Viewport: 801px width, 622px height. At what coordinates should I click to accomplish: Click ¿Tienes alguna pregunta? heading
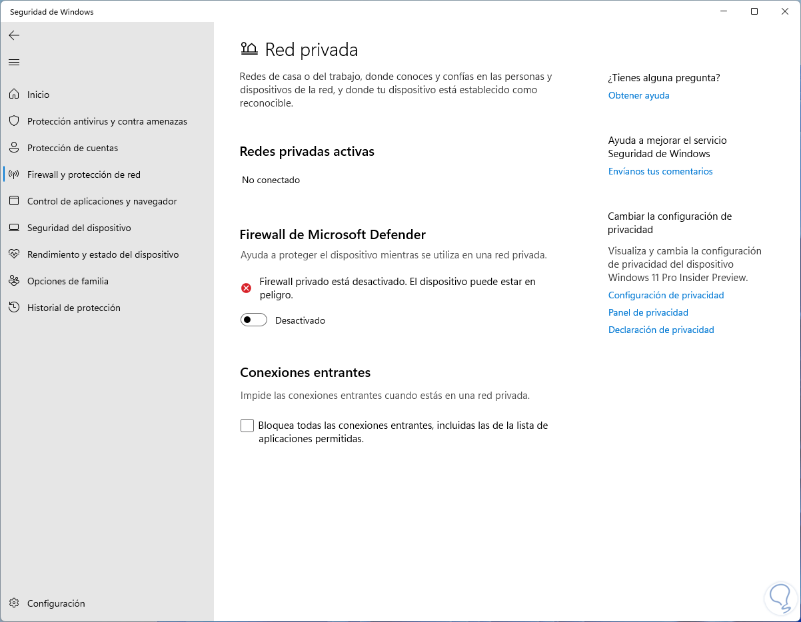point(664,78)
